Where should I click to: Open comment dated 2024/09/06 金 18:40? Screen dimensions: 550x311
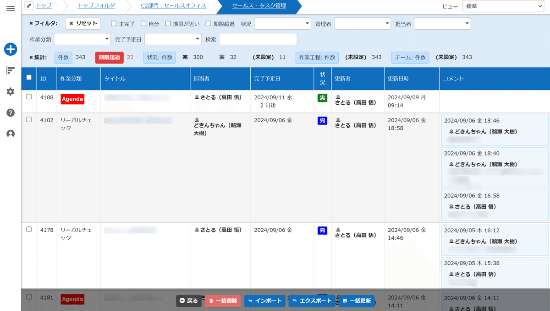[495, 167]
